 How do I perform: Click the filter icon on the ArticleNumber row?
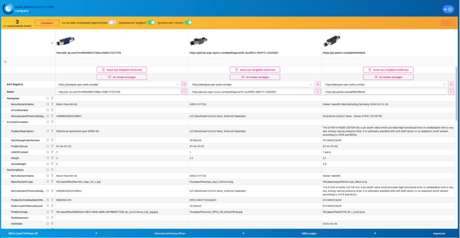pos(52,110)
